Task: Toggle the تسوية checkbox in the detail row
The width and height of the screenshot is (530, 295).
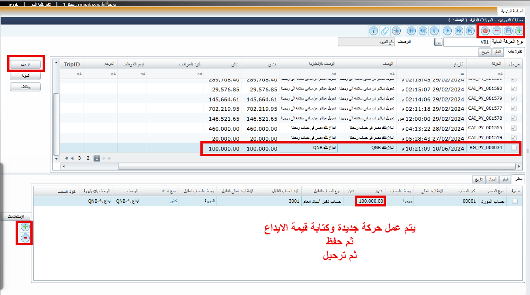Action: click(515, 201)
